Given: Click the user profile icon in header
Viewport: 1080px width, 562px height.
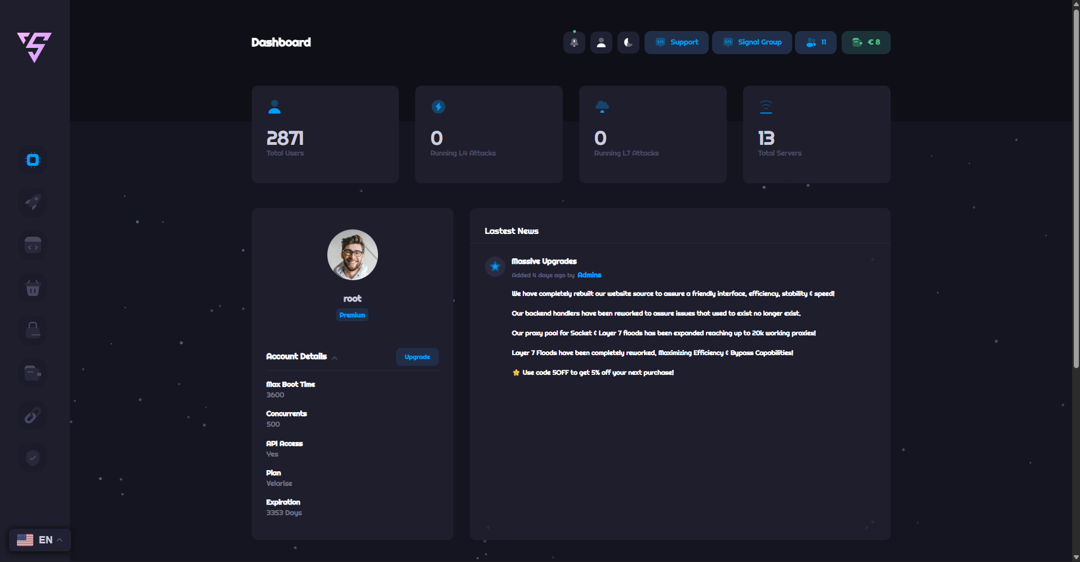Looking at the screenshot, I should coord(601,43).
